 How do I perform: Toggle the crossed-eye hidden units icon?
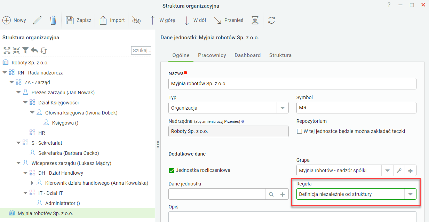tap(136, 20)
